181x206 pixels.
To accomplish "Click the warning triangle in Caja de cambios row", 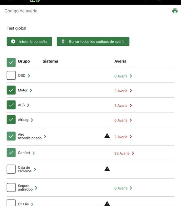I will click(107, 169).
